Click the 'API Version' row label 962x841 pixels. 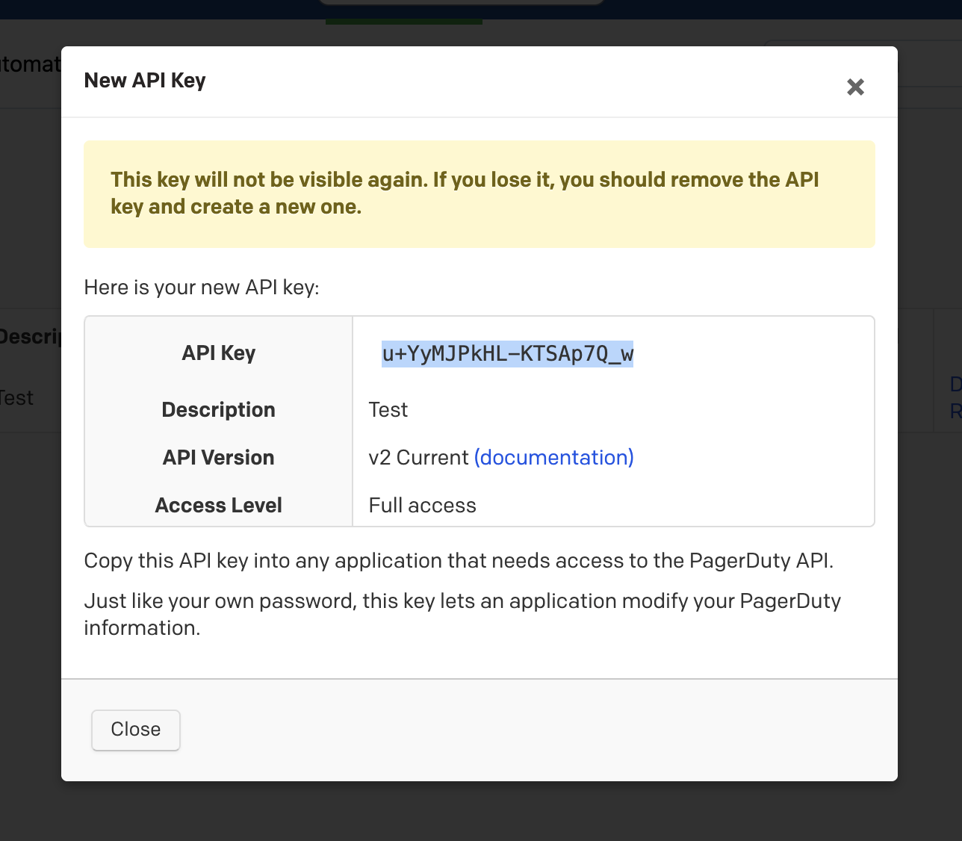click(219, 457)
